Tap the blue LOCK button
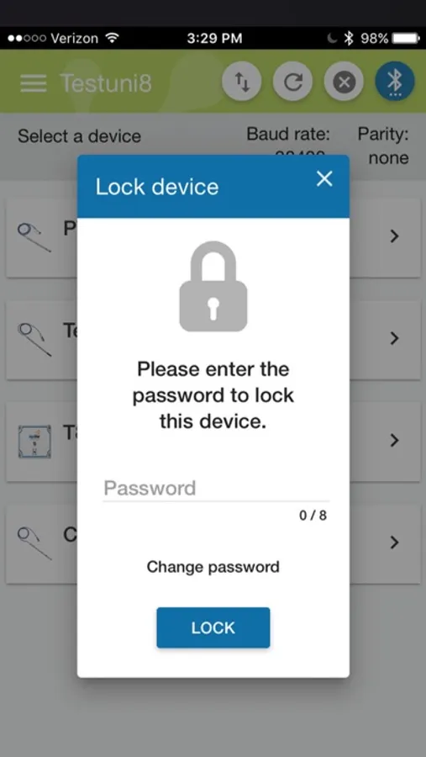 [213, 627]
